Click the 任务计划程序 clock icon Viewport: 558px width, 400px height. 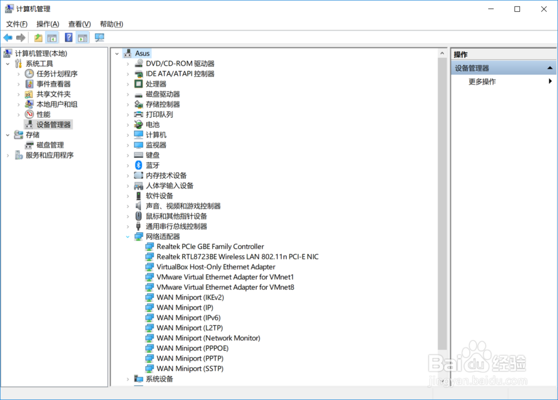pos(29,74)
